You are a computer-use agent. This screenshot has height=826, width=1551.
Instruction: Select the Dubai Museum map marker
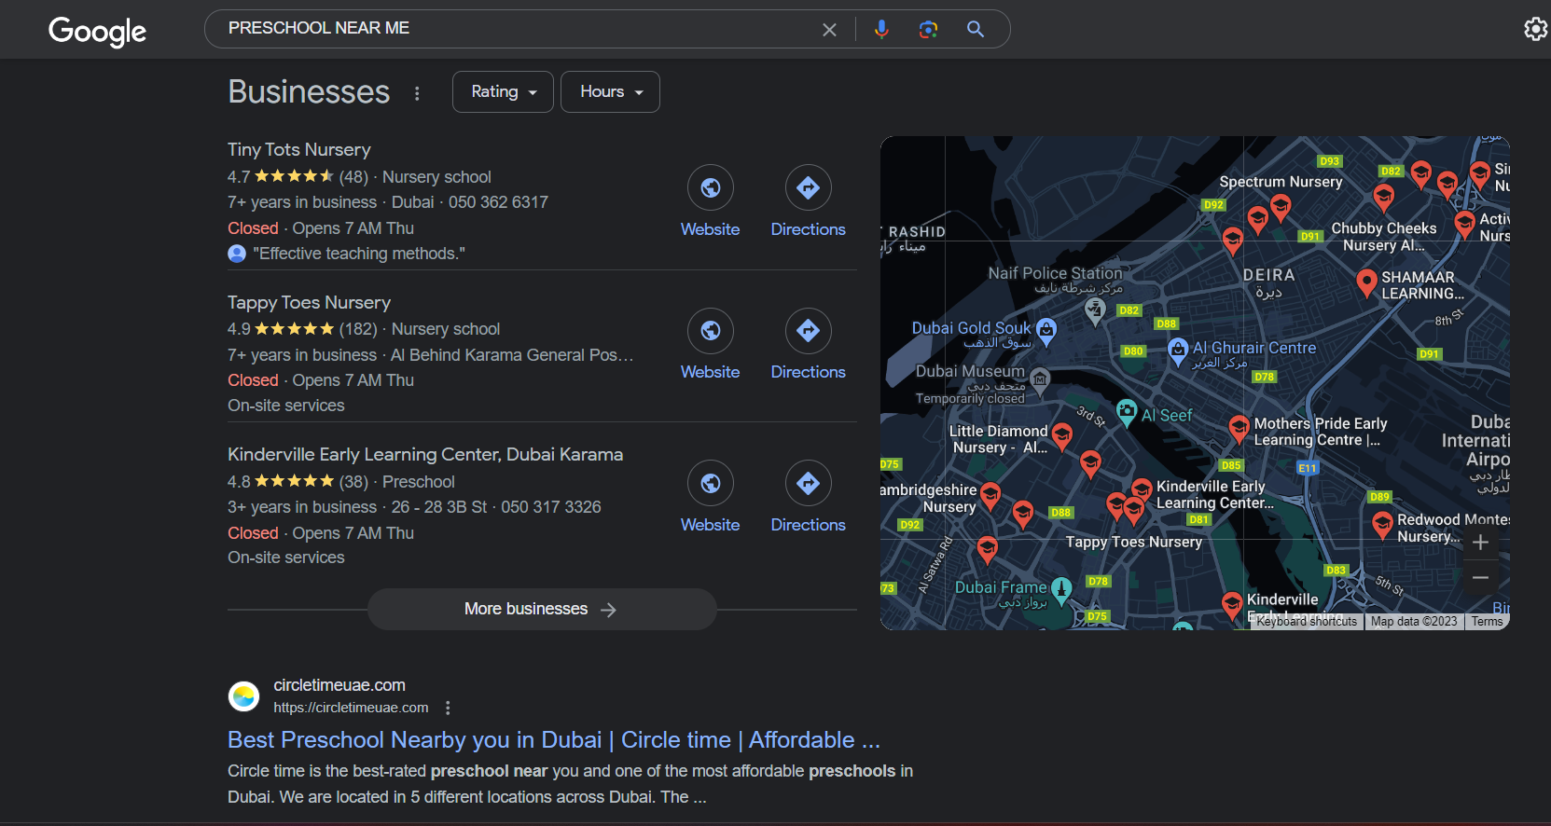(x=1040, y=379)
